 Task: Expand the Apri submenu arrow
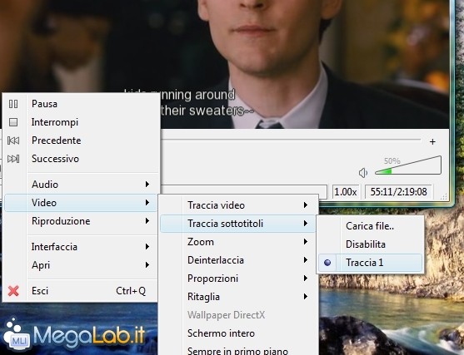tap(147, 265)
